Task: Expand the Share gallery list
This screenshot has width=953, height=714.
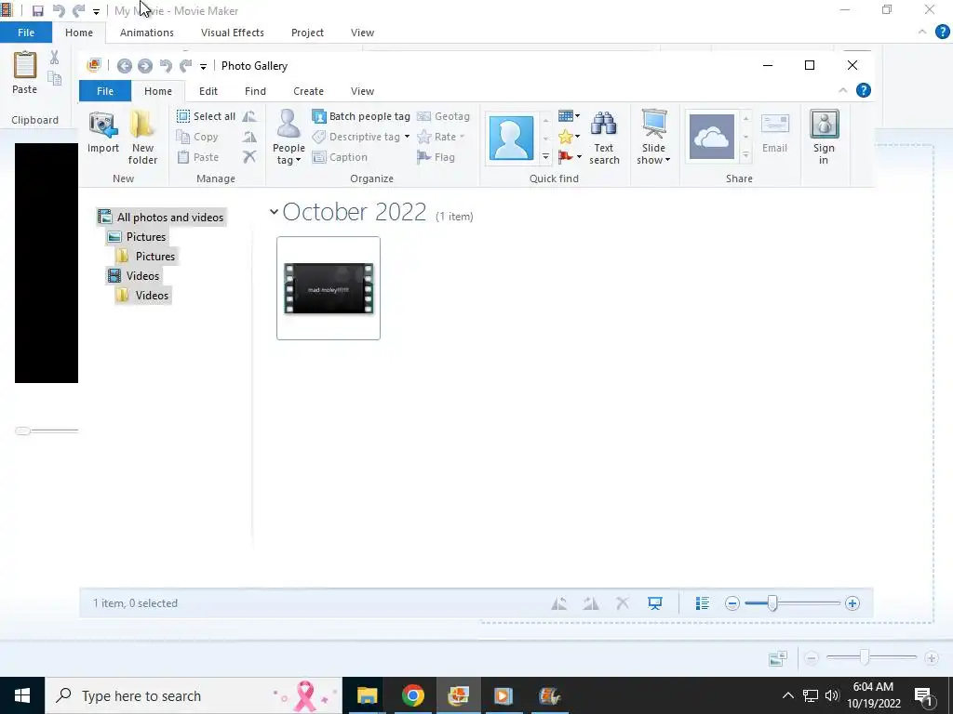Action: (x=745, y=156)
